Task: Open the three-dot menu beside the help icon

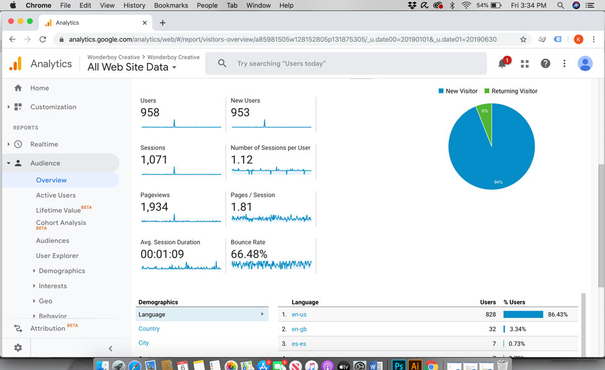Action: tap(564, 64)
